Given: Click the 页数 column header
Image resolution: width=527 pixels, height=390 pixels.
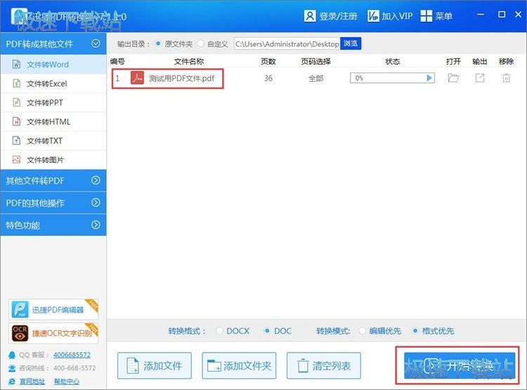Looking at the screenshot, I should point(268,61).
